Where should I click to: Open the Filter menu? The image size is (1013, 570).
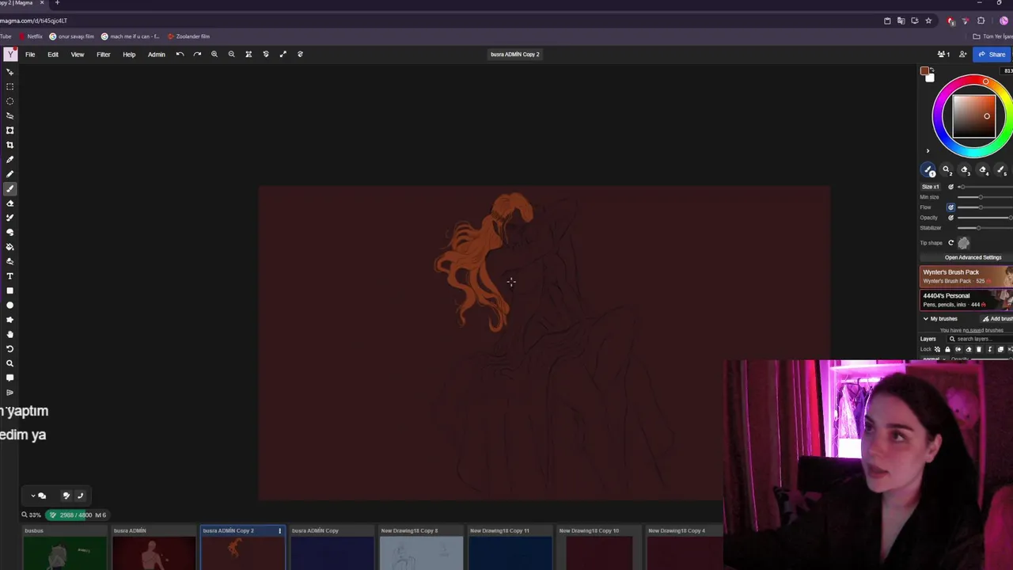tap(104, 55)
